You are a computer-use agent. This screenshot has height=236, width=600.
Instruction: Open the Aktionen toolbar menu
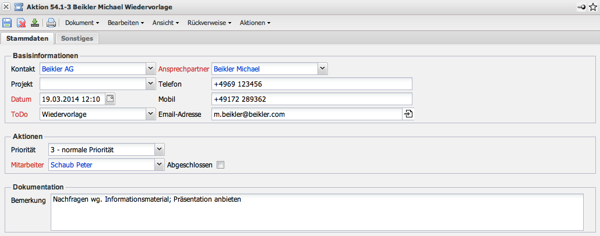point(255,23)
